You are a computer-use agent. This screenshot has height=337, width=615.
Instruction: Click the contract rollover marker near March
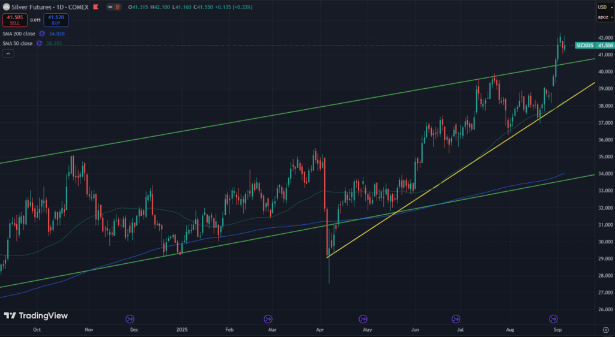[x=268, y=318]
